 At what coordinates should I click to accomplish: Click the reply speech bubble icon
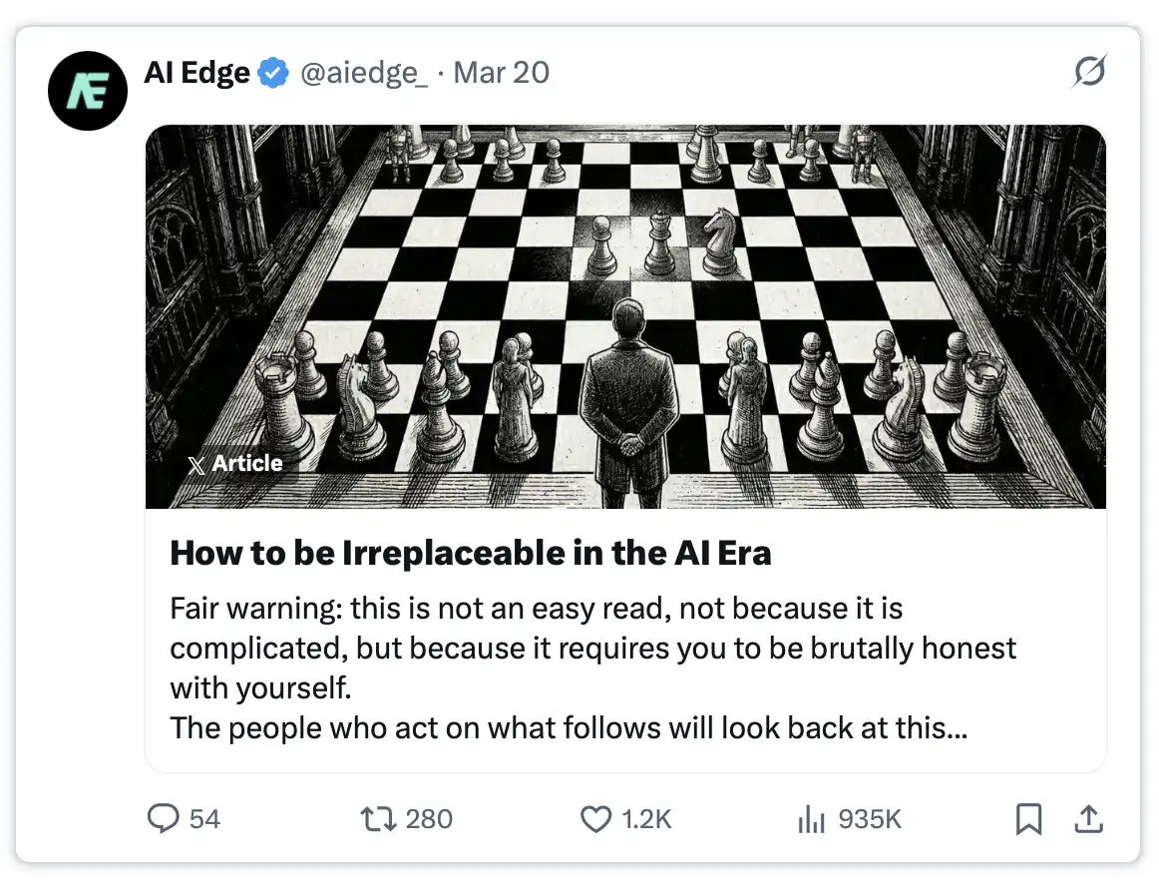pyautogui.click(x=163, y=819)
